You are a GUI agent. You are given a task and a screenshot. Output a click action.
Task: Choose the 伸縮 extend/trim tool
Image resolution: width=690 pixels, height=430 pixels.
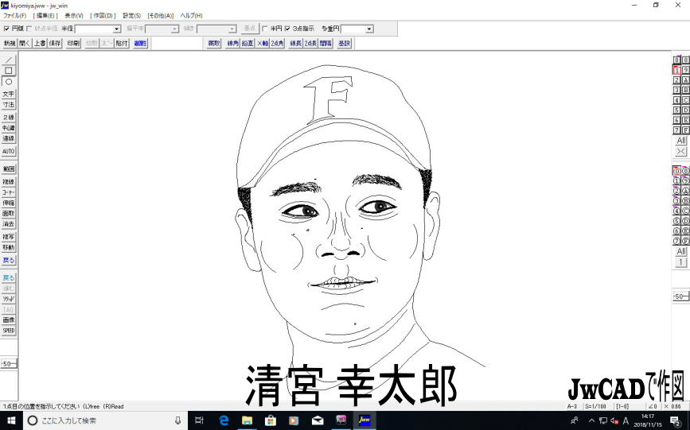tap(9, 203)
